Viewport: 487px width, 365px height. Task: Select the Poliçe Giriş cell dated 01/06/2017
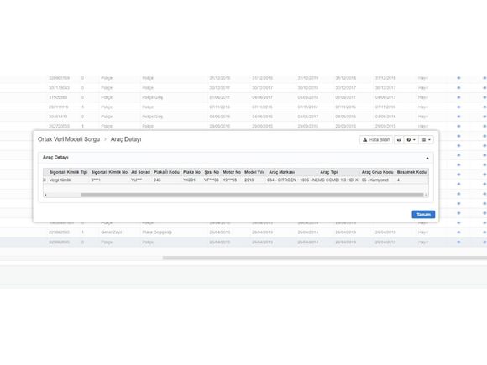point(153,97)
